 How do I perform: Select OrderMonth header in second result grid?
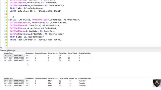pos(53,78)
